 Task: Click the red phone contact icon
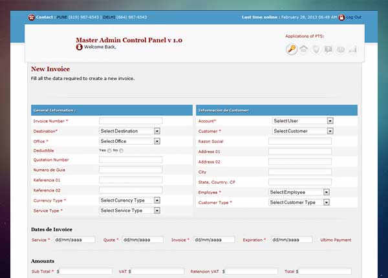click(32, 17)
